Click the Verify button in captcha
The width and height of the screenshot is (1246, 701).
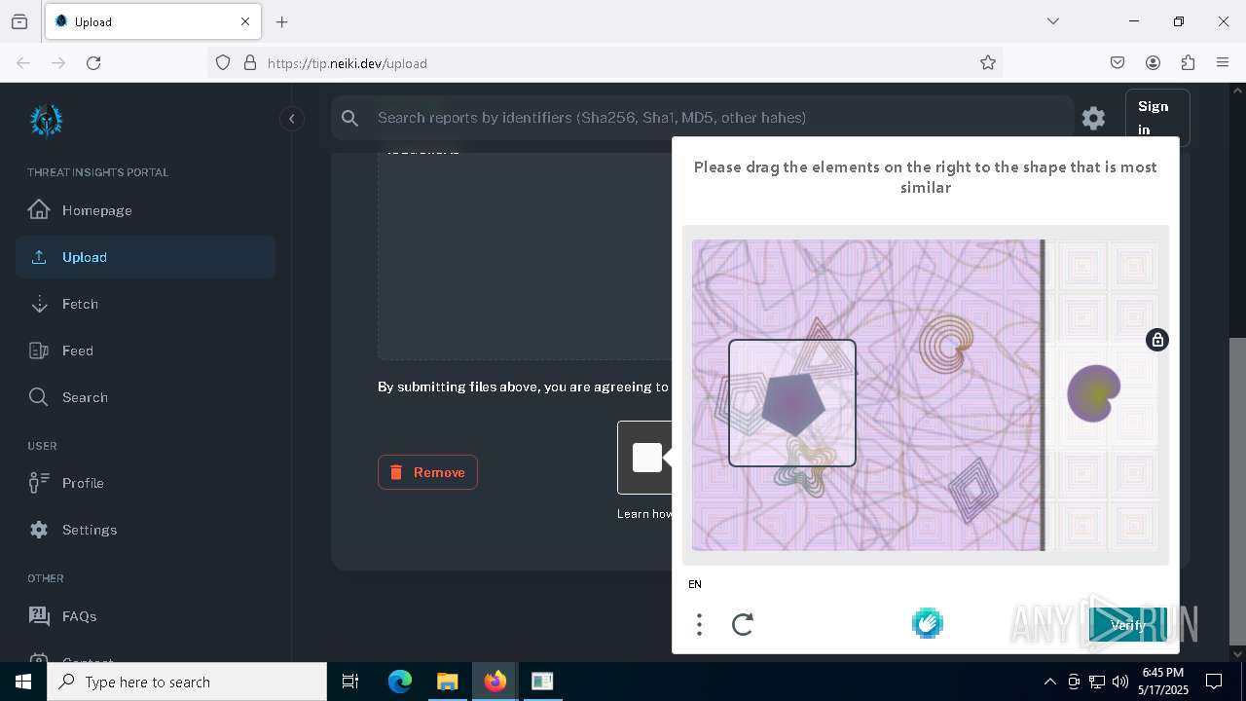pos(1128,625)
